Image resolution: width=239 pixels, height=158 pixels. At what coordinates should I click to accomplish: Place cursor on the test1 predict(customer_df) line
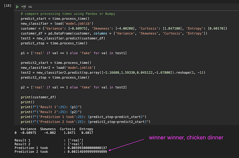click(63, 38)
